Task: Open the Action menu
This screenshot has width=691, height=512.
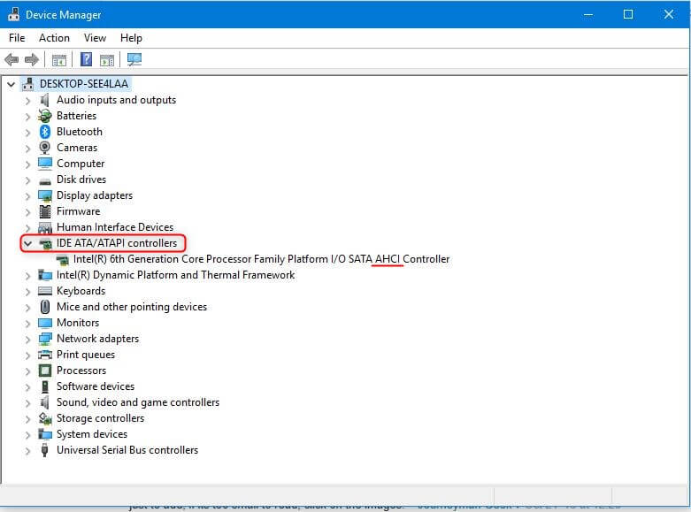Action: [54, 38]
